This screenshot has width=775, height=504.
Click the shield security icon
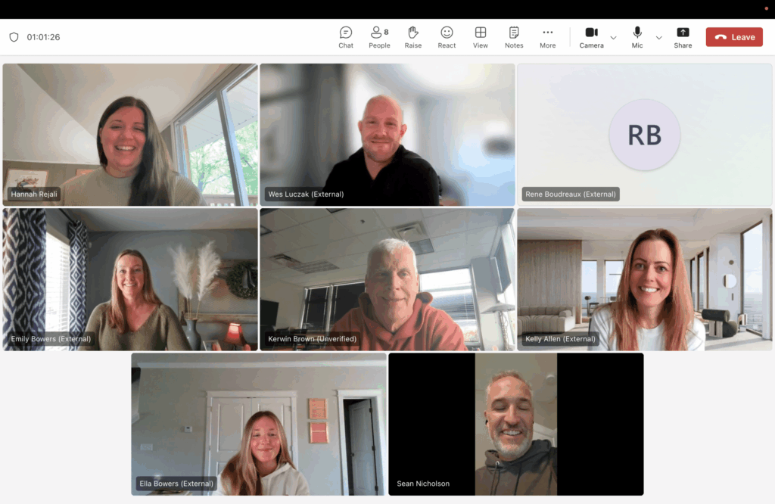[x=14, y=37]
